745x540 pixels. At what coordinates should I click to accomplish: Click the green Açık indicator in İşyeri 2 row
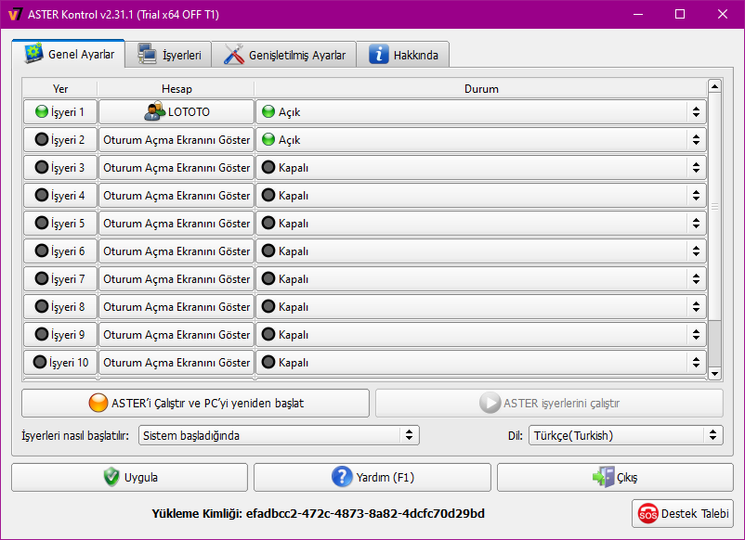tap(268, 139)
